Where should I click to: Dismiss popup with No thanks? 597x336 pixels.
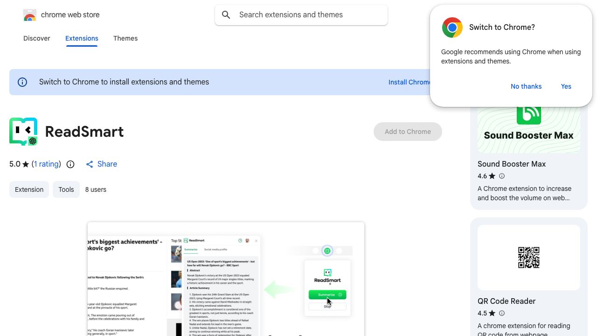pyautogui.click(x=526, y=86)
